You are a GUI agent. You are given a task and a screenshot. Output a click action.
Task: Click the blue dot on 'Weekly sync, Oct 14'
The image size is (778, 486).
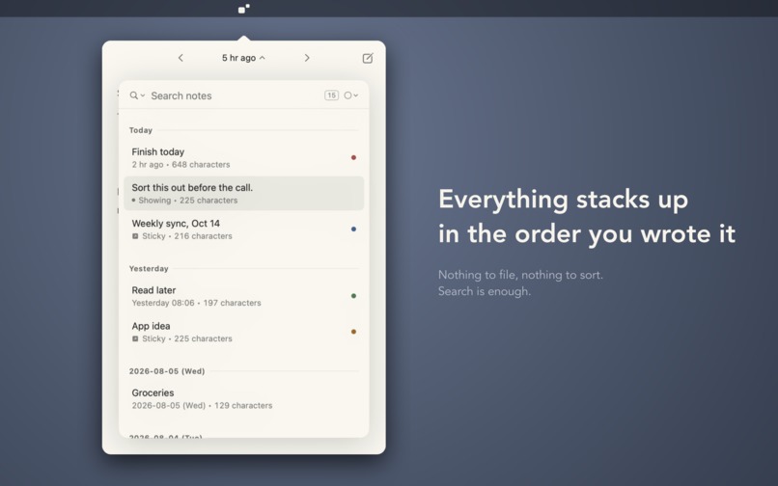pyautogui.click(x=354, y=229)
